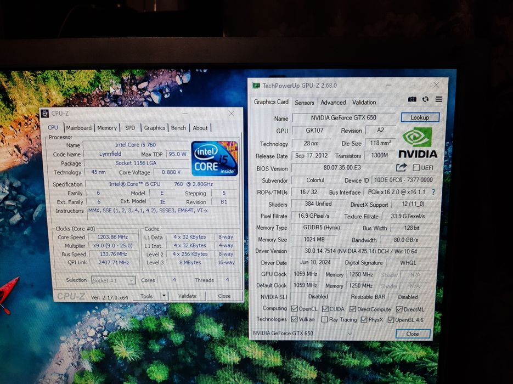Image resolution: width=513 pixels, height=384 pixels.
Task: Click the BIOS export share icon
Action: pos(402,167)
